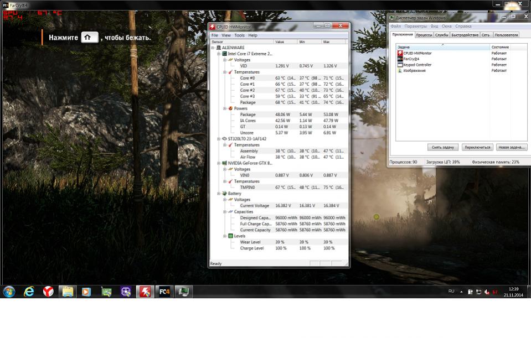Viewport: 531px width, 338px height.
Task: Open Файл menu in Task Manager
Action: click(x=395, y=26)
